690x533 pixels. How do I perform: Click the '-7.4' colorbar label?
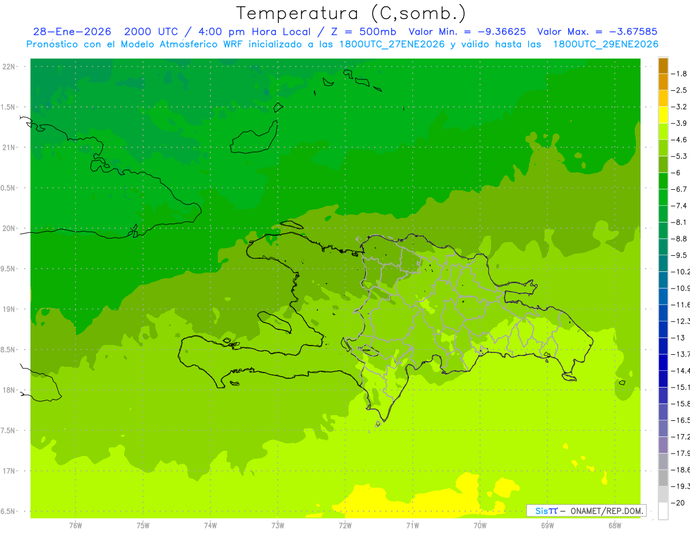coord(680,206)
